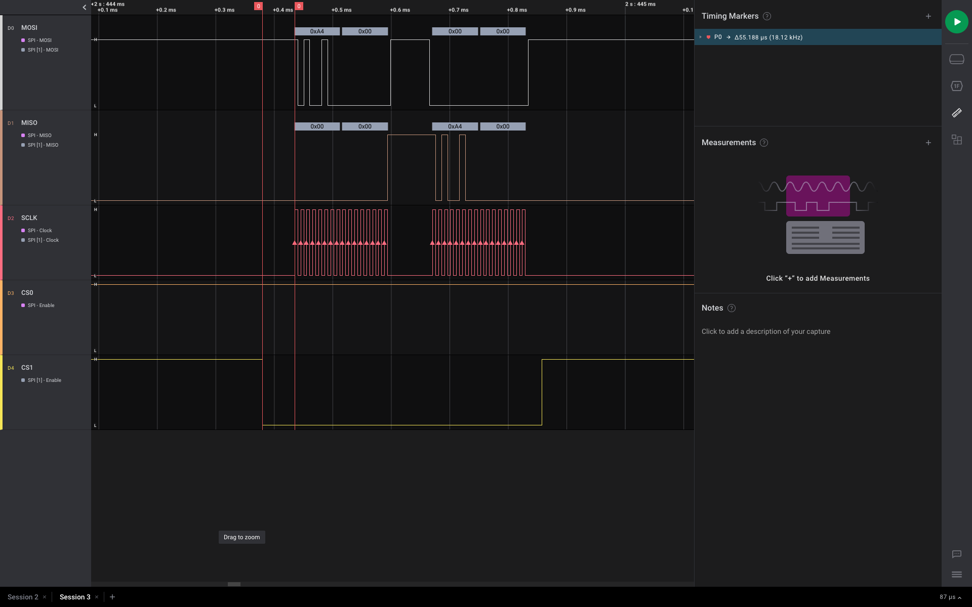Expand the P0 timing marker row
972x607 pixels.
pyautogui.click(x=701, y=37)
